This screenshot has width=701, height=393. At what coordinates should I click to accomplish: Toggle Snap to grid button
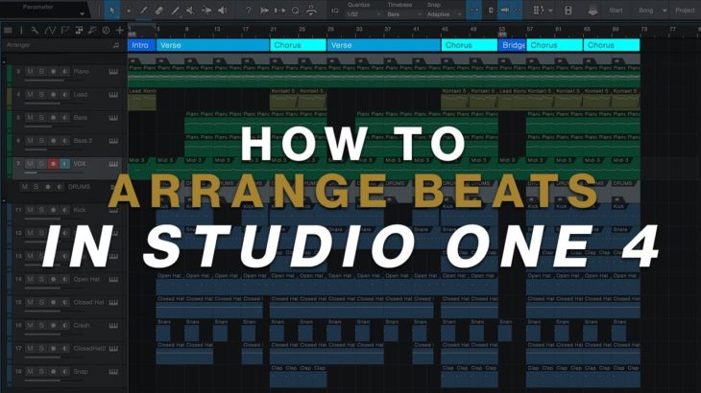tap(473, 10)
